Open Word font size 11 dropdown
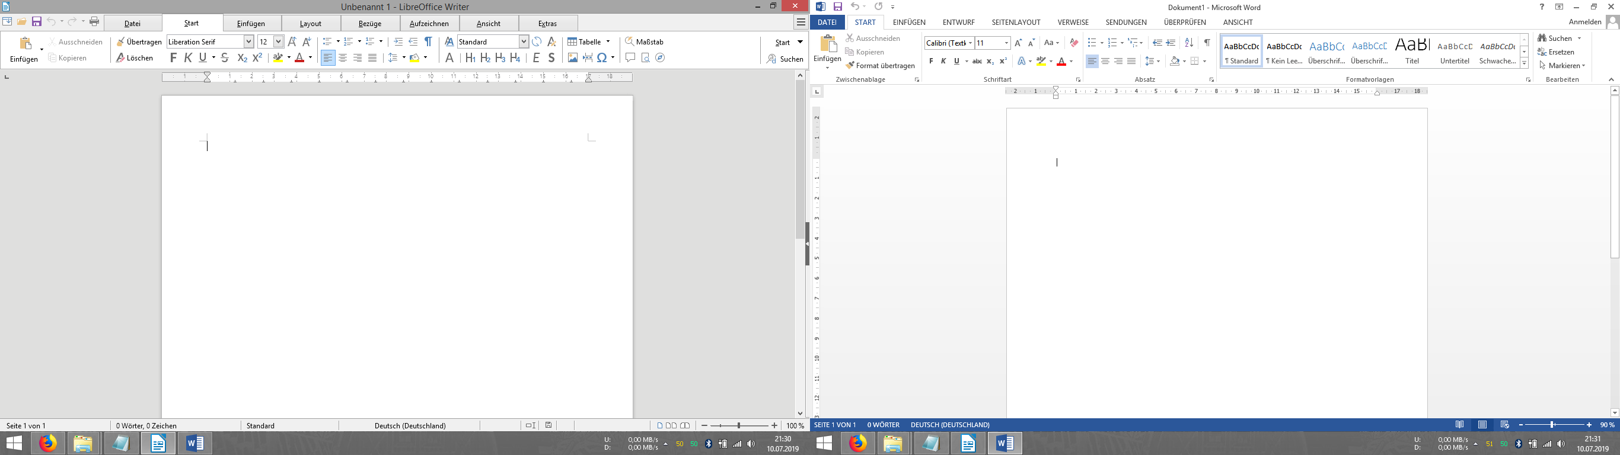The width and height of the screenshot is (1620, 455). (x=1006, y=43)
